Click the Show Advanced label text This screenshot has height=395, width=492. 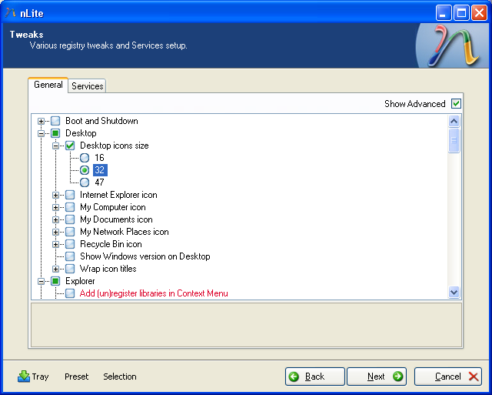[415, 104]
